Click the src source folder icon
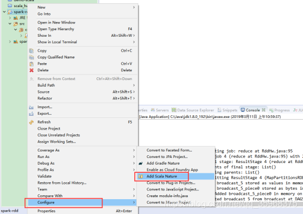 coord(16,24)
